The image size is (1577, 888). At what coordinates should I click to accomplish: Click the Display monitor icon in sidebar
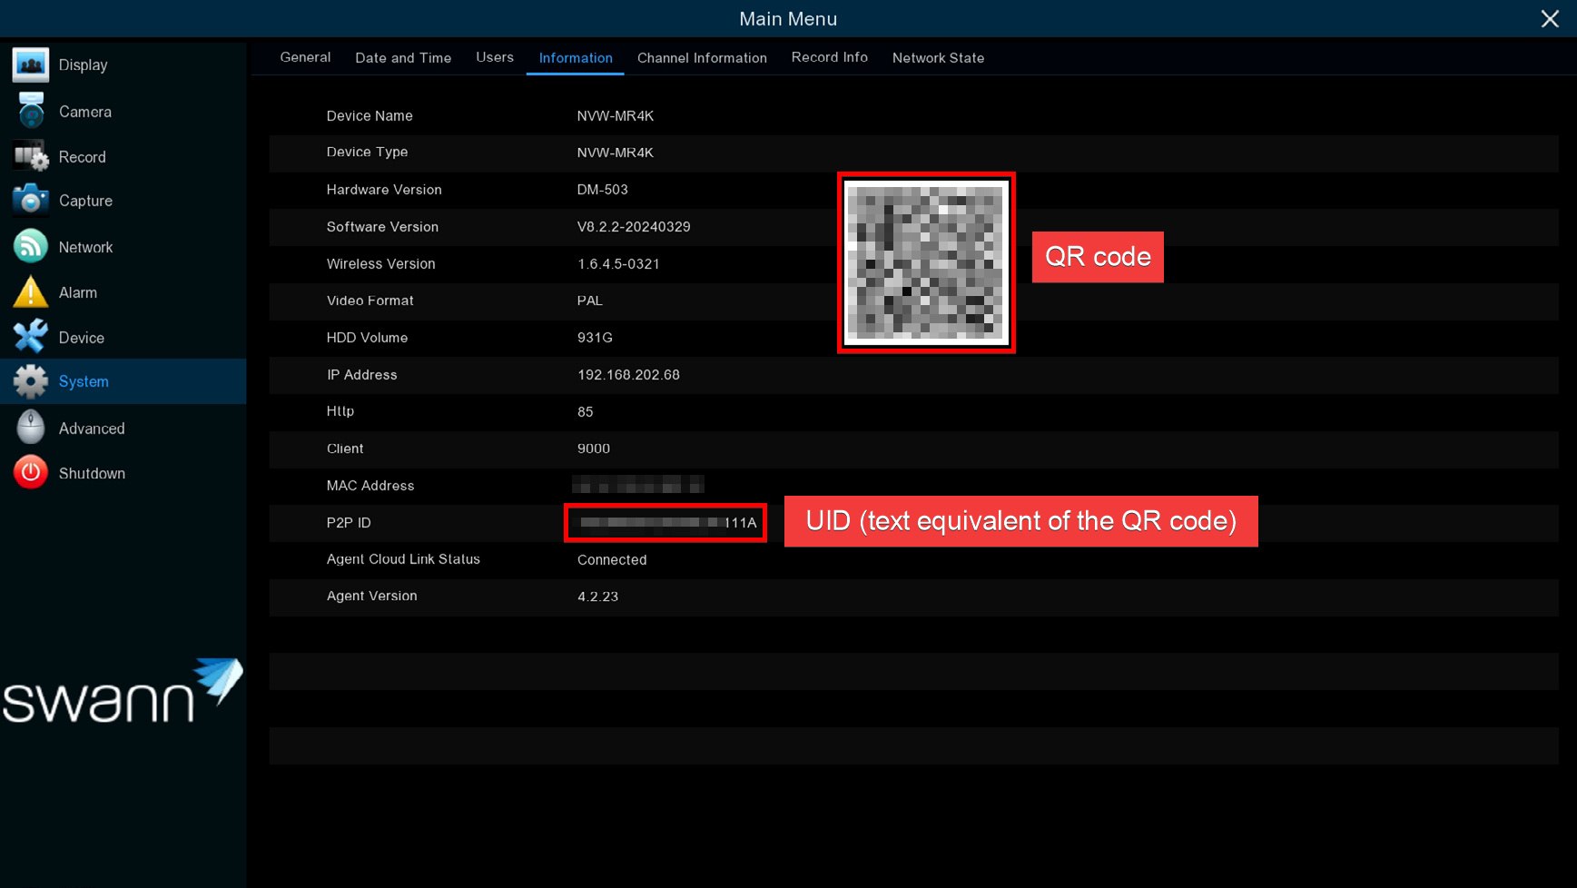pos(31,65)
